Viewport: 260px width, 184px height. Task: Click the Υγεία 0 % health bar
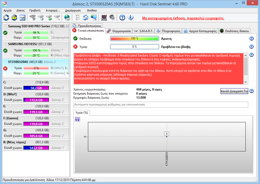point(135,47)
